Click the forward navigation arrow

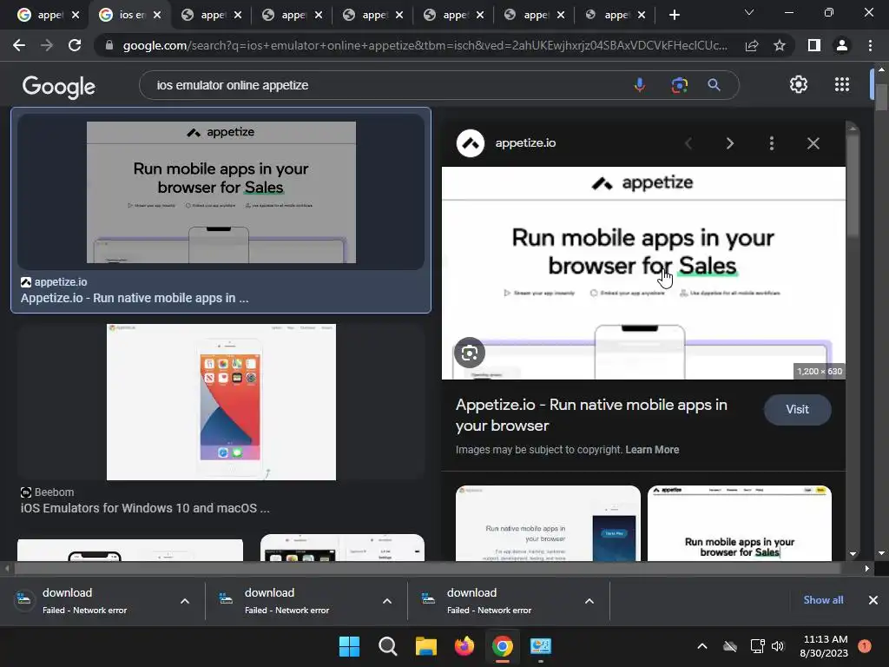click(x=47, y=45)
